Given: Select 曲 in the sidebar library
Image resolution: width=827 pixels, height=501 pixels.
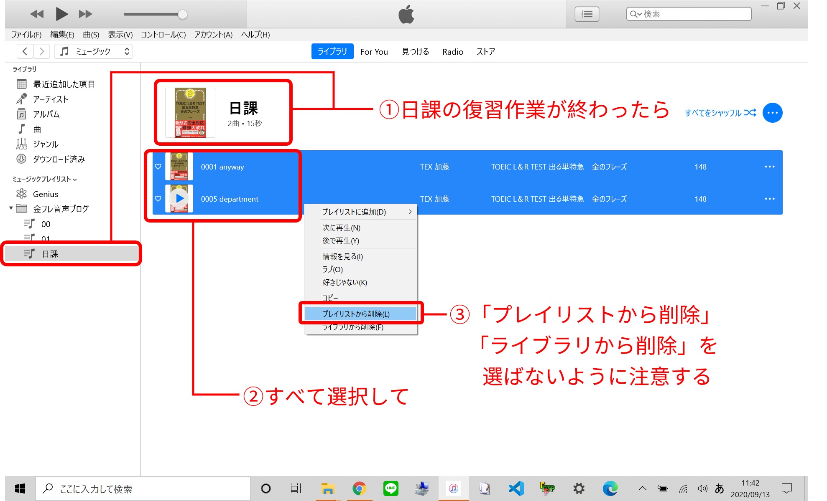Looking at the screenshot, I should click(37, 129).
